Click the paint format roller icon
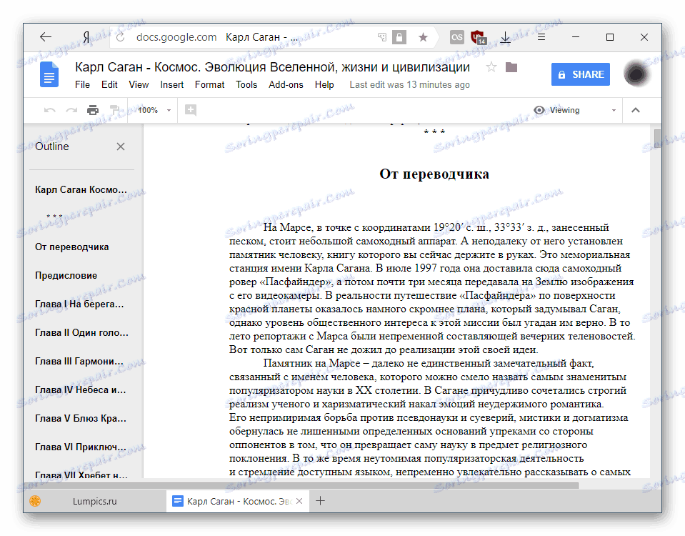Viewport: 685px width, 536px height. 114,110
